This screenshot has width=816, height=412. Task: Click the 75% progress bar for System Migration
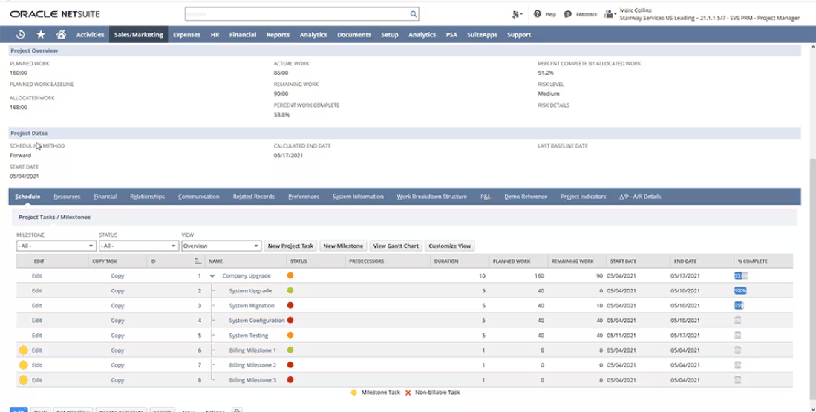click(739, 305)
